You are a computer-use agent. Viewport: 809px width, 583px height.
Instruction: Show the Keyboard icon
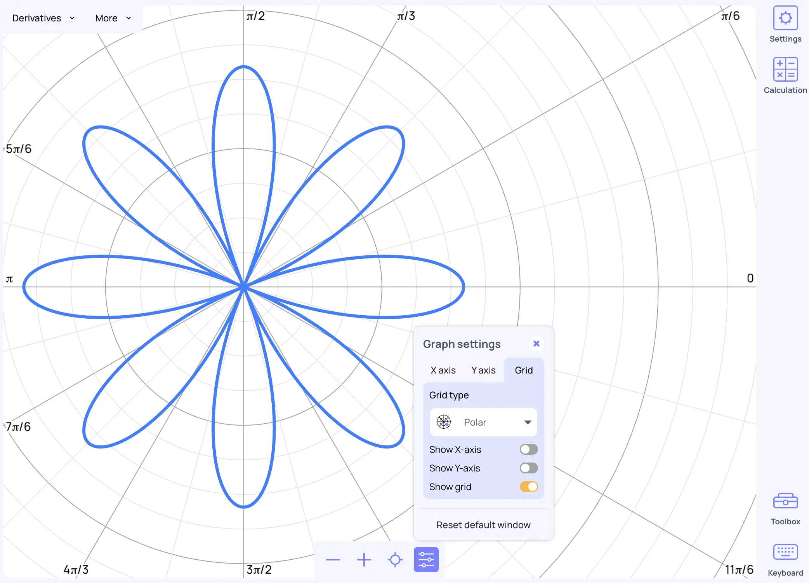tap(785, 552)
